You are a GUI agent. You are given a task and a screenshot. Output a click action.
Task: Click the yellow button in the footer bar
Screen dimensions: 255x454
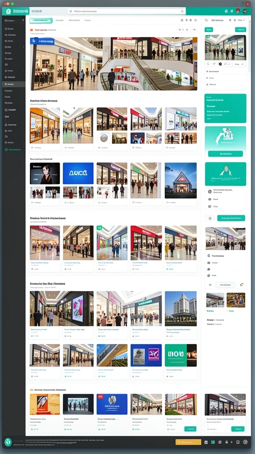tap(188, 442)
